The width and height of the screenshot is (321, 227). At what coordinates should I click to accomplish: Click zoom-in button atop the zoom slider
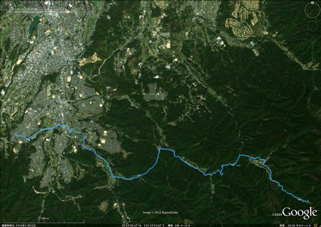click(x=312, y=39)
